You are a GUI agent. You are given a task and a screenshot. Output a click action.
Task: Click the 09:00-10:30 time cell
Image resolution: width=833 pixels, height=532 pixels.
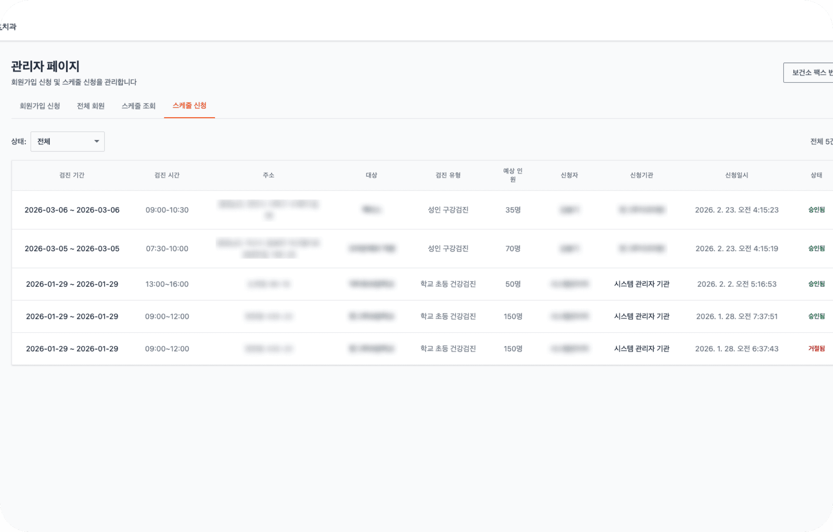167,210
